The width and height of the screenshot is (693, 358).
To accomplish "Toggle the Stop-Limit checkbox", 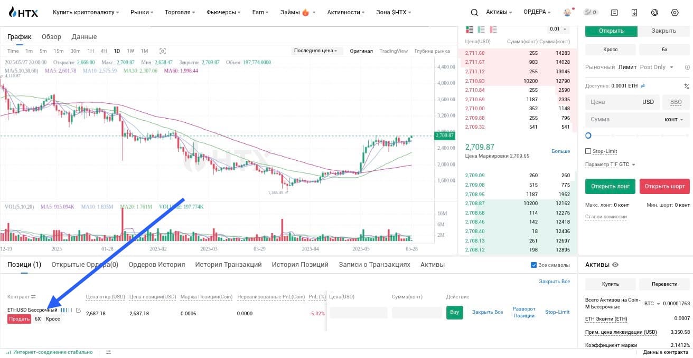I will click(588, 151).
